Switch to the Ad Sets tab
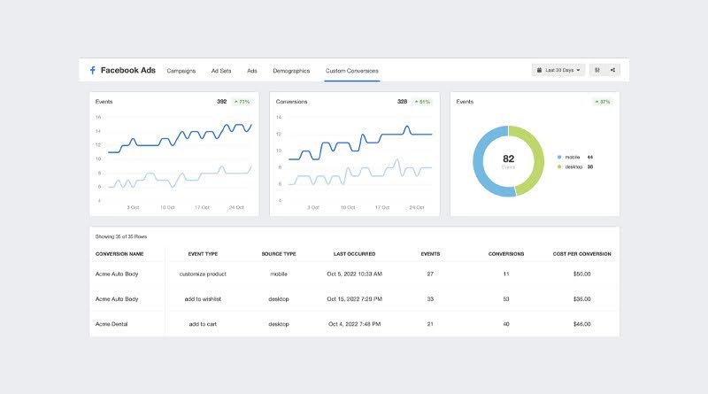Viewport: 708px width, 394px height. pos(221,71)
